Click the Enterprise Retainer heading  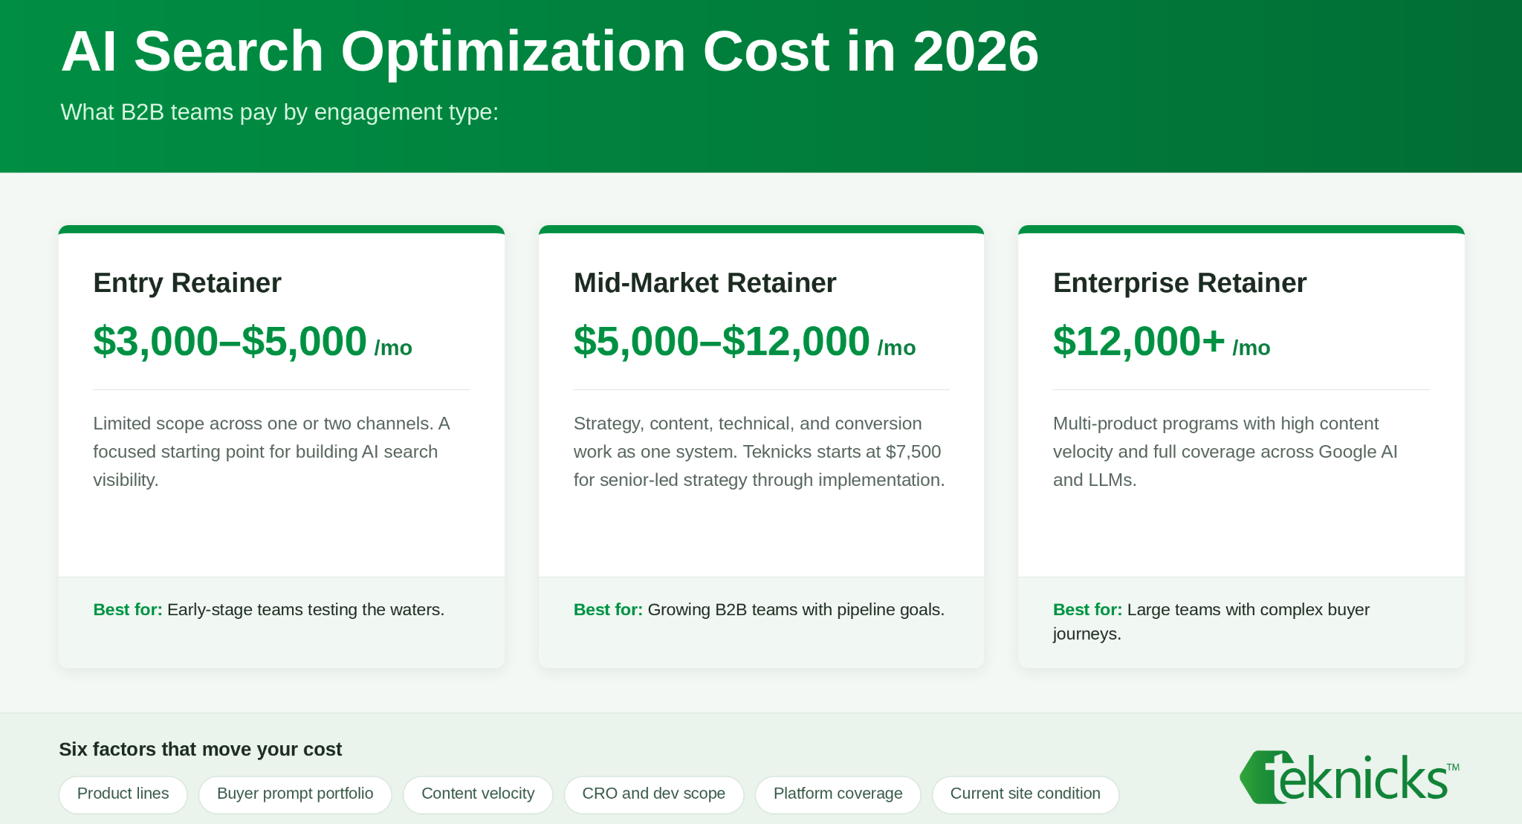click(1179, 283)
